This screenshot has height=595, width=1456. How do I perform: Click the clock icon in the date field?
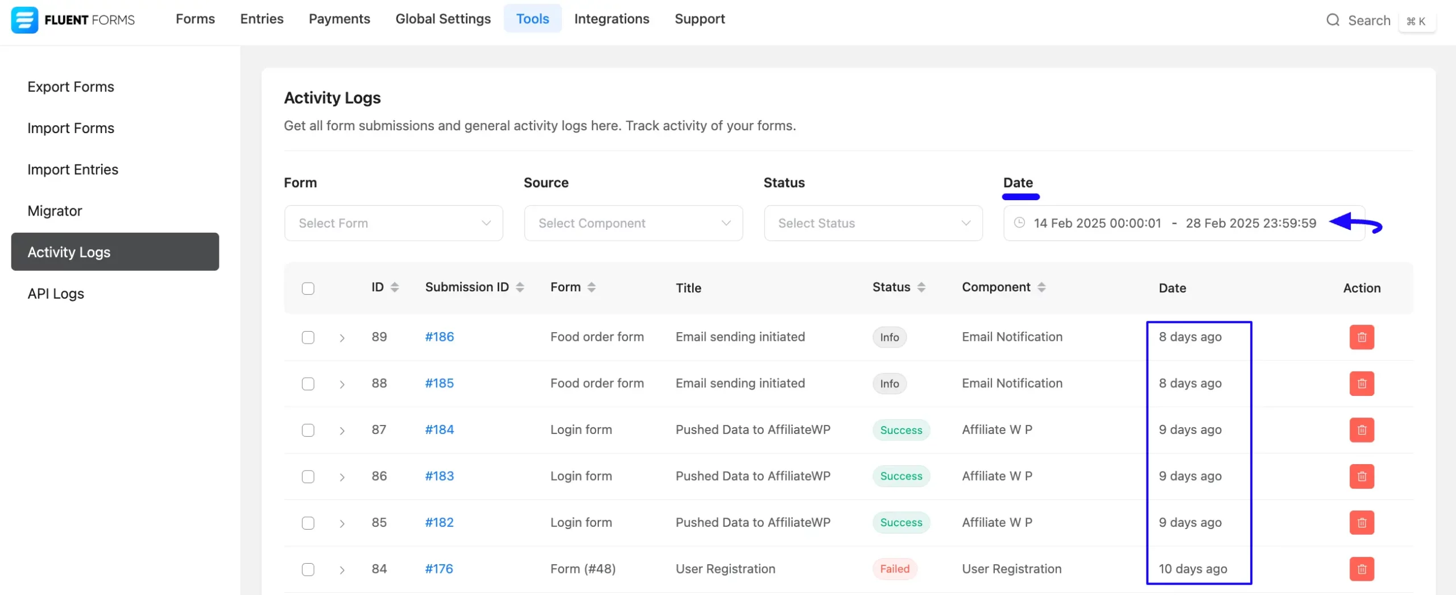click(x=1019, y=222)
